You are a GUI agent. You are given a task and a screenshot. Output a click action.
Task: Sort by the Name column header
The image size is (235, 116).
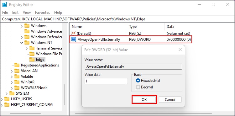[x=77, y=27]
